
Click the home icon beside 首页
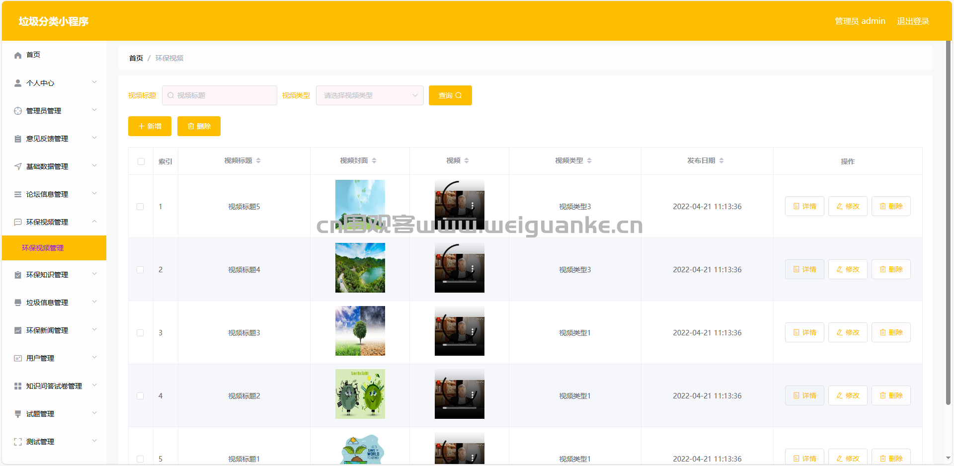pyautogui.click(x=18, y=55)
